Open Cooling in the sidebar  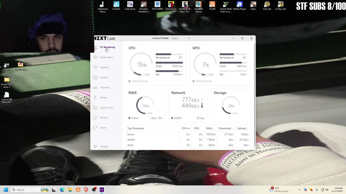104,77
